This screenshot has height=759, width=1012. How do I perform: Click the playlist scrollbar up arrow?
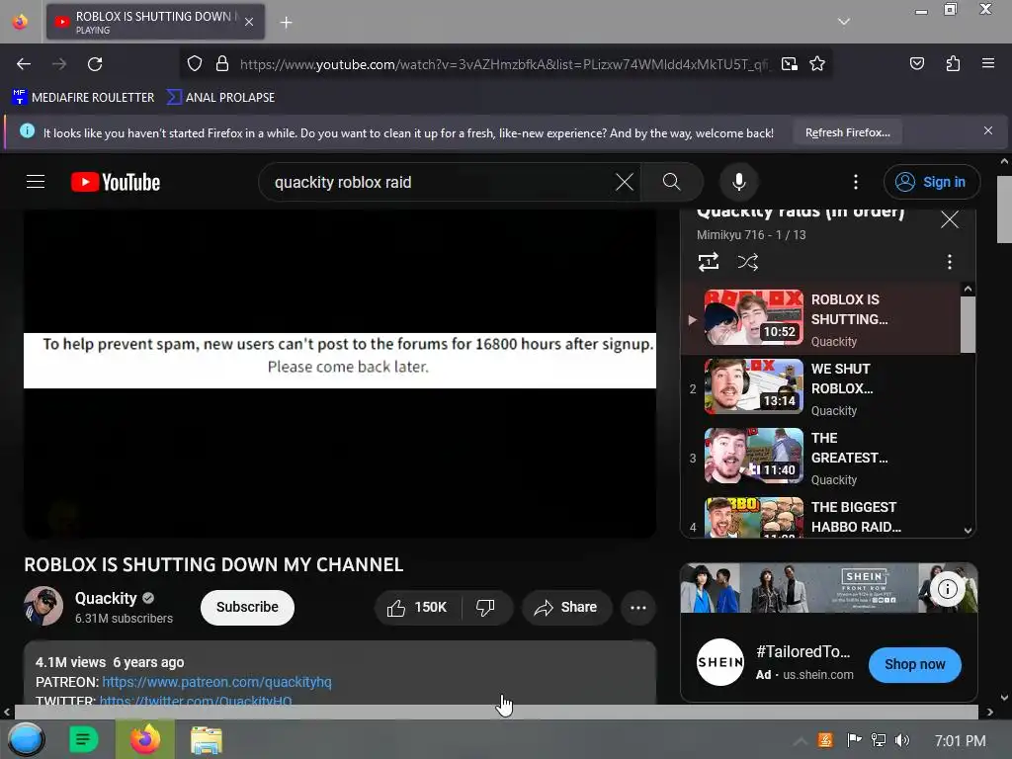968,290
